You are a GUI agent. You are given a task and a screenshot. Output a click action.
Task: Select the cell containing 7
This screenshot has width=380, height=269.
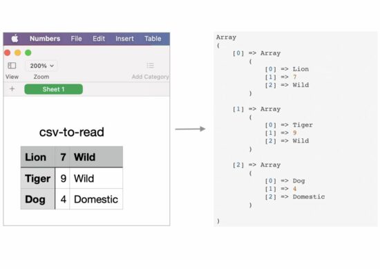coord(62,157)
